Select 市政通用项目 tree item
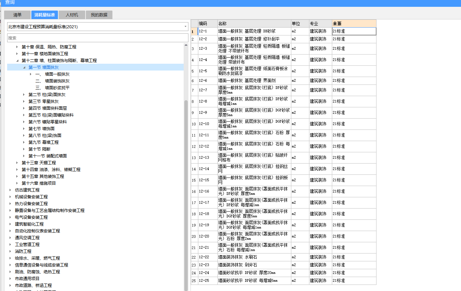 27,279
